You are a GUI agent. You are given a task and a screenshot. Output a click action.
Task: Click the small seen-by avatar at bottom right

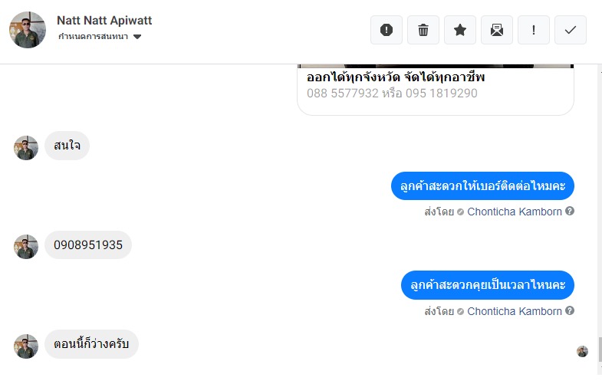583,351
